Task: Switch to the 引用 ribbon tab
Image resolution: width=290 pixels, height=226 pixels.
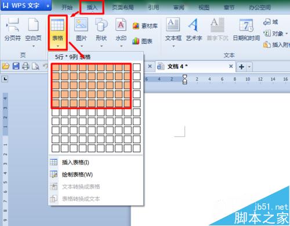Action: tap(154, 8)
